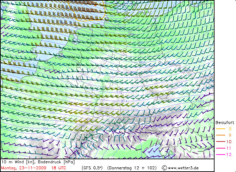Click the legend number 11
This screenshot has height=172, width=236.
coord(229,148)
